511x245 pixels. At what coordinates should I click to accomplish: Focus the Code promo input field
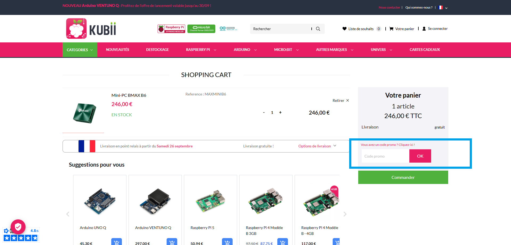point(385,156)
